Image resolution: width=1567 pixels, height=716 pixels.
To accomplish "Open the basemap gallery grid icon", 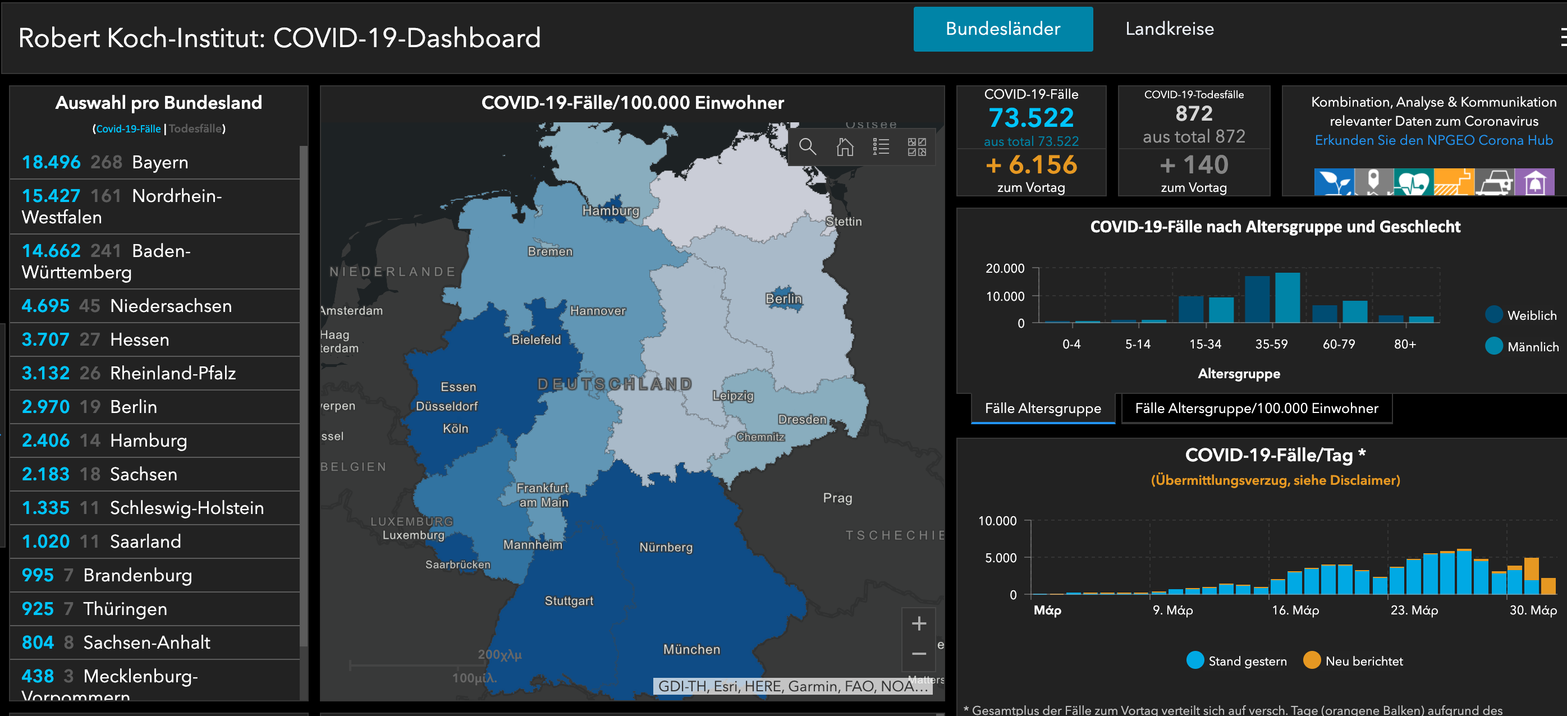I will click(x=916, y=146).
